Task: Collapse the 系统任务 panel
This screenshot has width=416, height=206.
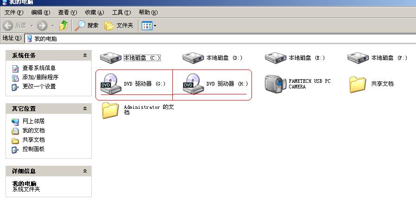Action: (x=85, y=56)
